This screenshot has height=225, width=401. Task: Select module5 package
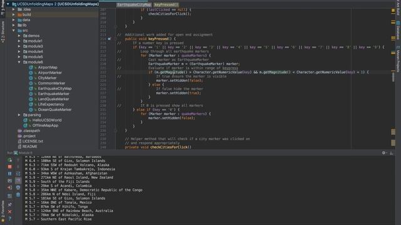tap(35, 57)
